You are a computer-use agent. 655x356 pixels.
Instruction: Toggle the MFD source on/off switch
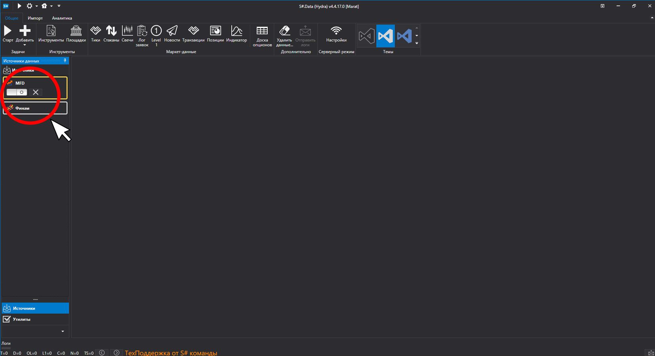point(17,92)
